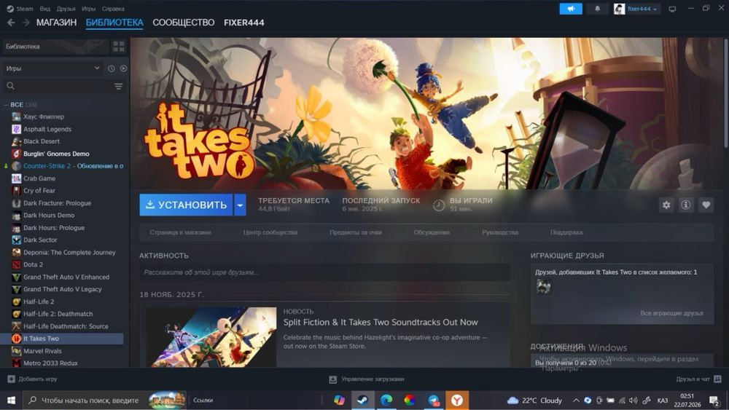729x410 pixels.
Task: Switch to Big Picture mode icon
Action: click(672, 9)
